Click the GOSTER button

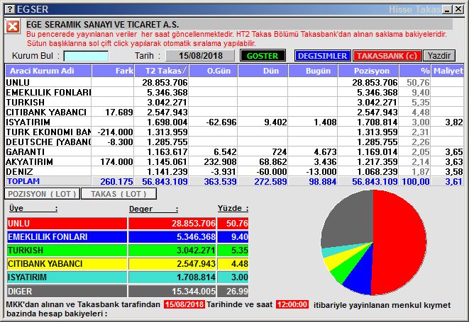(x=263, y=56)
